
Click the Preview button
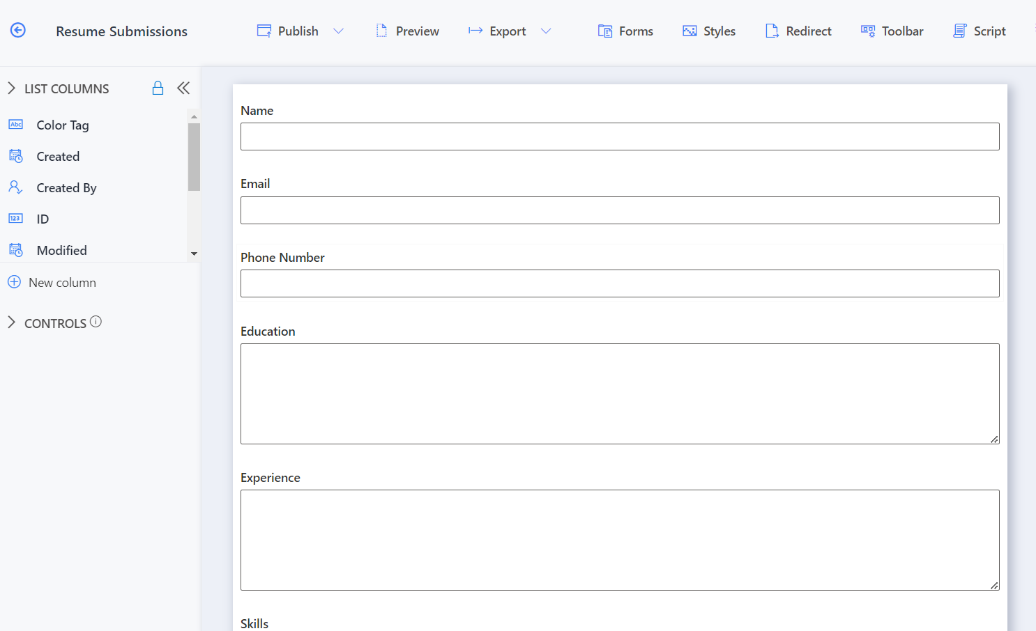coord(407,31)
